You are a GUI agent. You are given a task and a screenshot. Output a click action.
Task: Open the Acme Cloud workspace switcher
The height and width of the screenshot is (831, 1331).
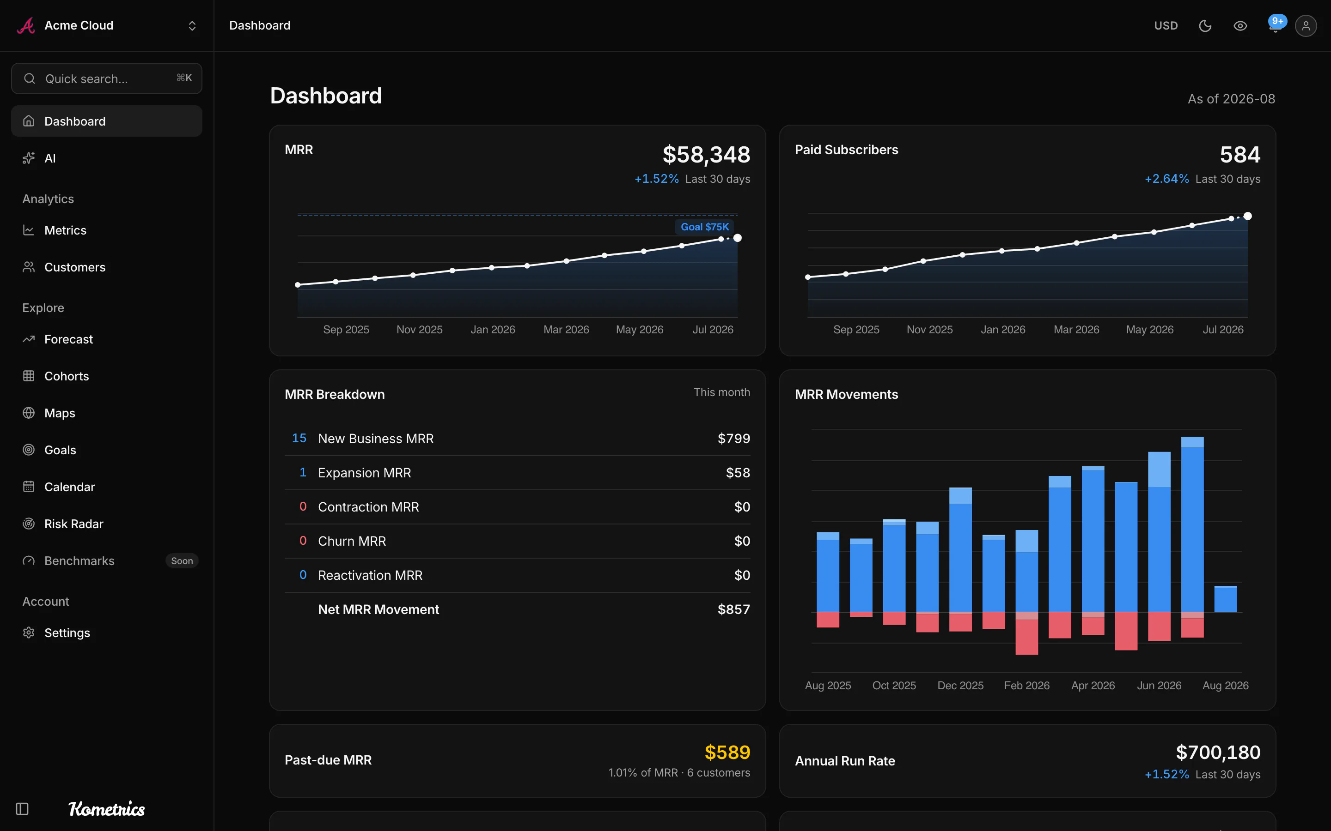(x=107, y=25)
